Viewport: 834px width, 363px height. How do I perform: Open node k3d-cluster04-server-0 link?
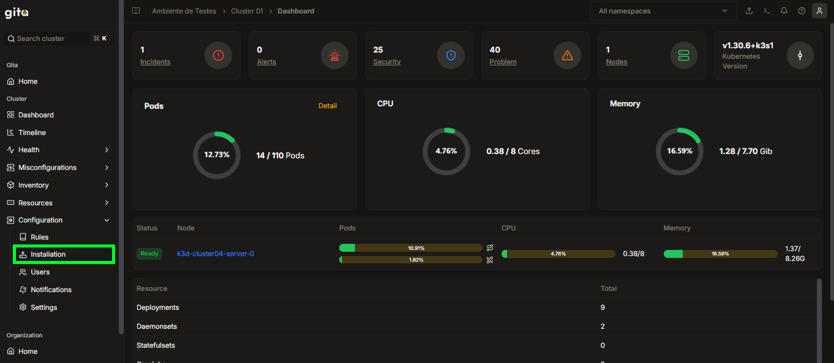click(x=216, y=254)
